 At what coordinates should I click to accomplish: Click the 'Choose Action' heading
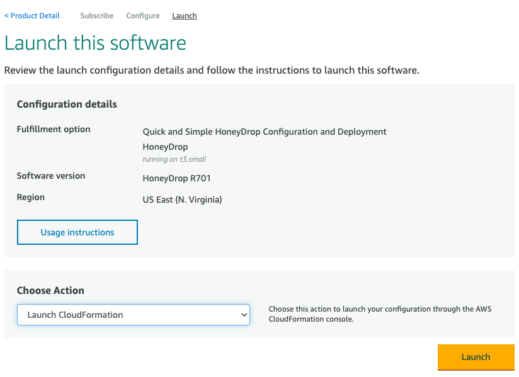(x=50, y=290)
